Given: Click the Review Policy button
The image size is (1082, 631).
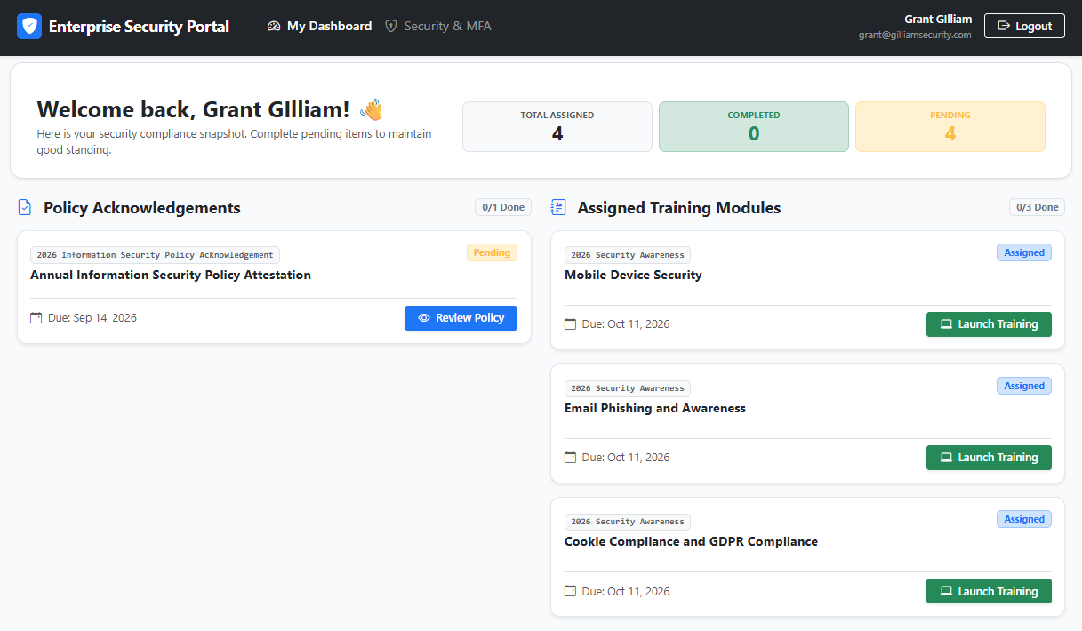Looking at the screenshot, I should coord(461,318).
